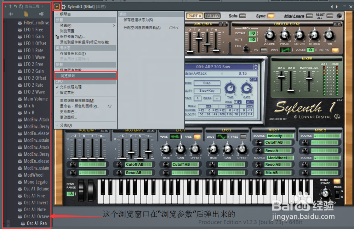Open MISC 1 Mix AB destination
This screenshot has width=354, height=229.
(x=278, y=173)
